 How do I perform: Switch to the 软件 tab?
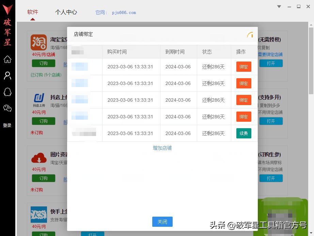coord(32,12)
